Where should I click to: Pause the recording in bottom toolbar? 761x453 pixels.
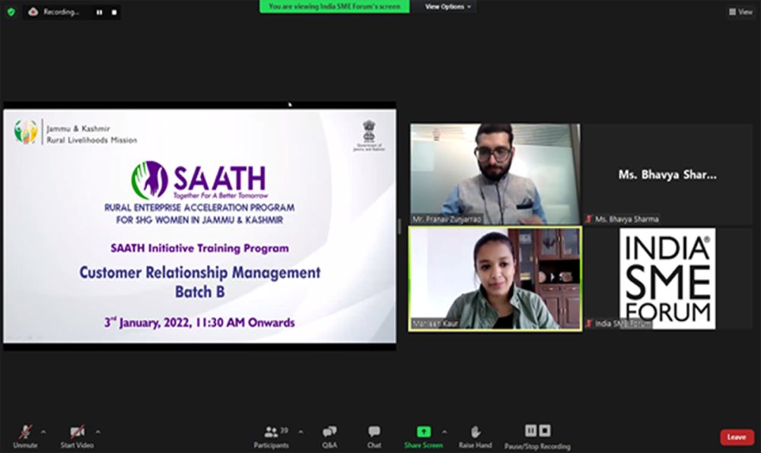pos(531,430)
